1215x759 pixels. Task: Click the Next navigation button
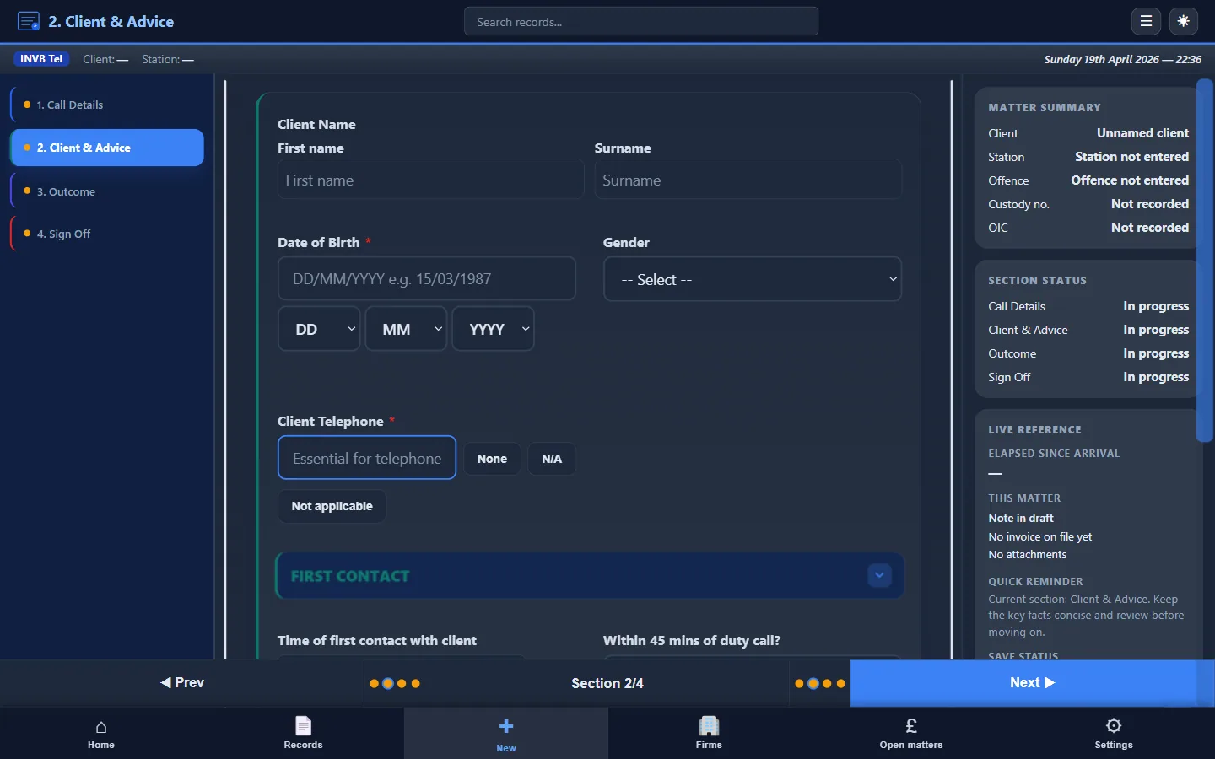tap(1032, 682)
